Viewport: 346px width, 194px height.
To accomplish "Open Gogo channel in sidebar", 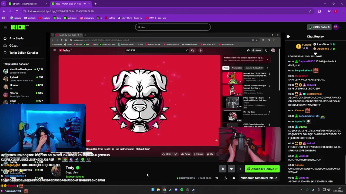I will coord(23,102).
